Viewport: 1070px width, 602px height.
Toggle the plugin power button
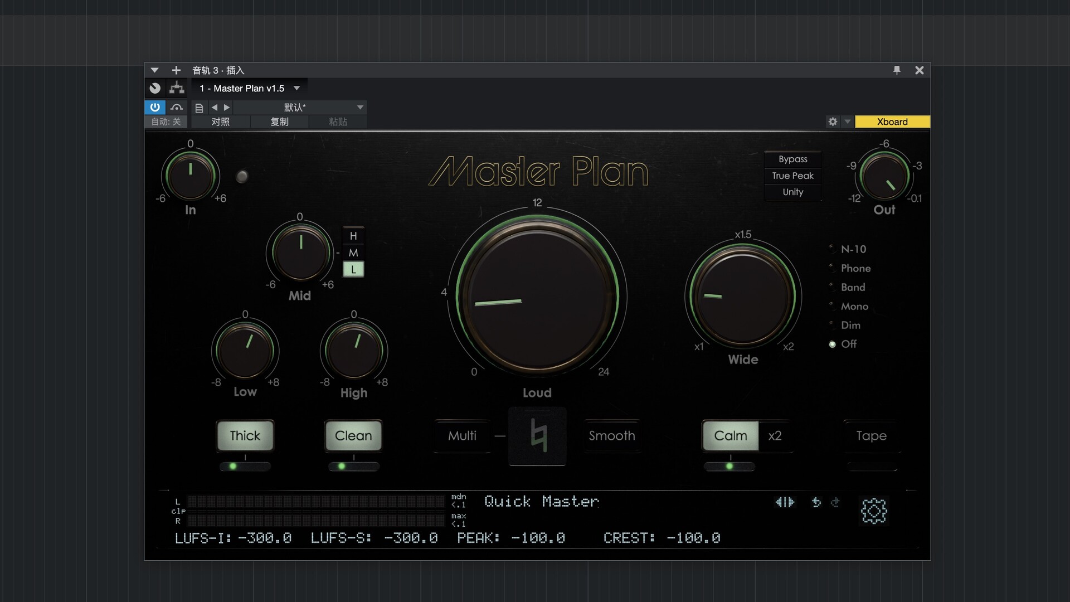click(155, 107)
